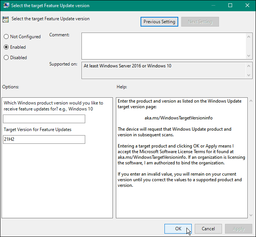Click inside the Comment text box
The image size is (256, 237).
(x=164, y=45)
